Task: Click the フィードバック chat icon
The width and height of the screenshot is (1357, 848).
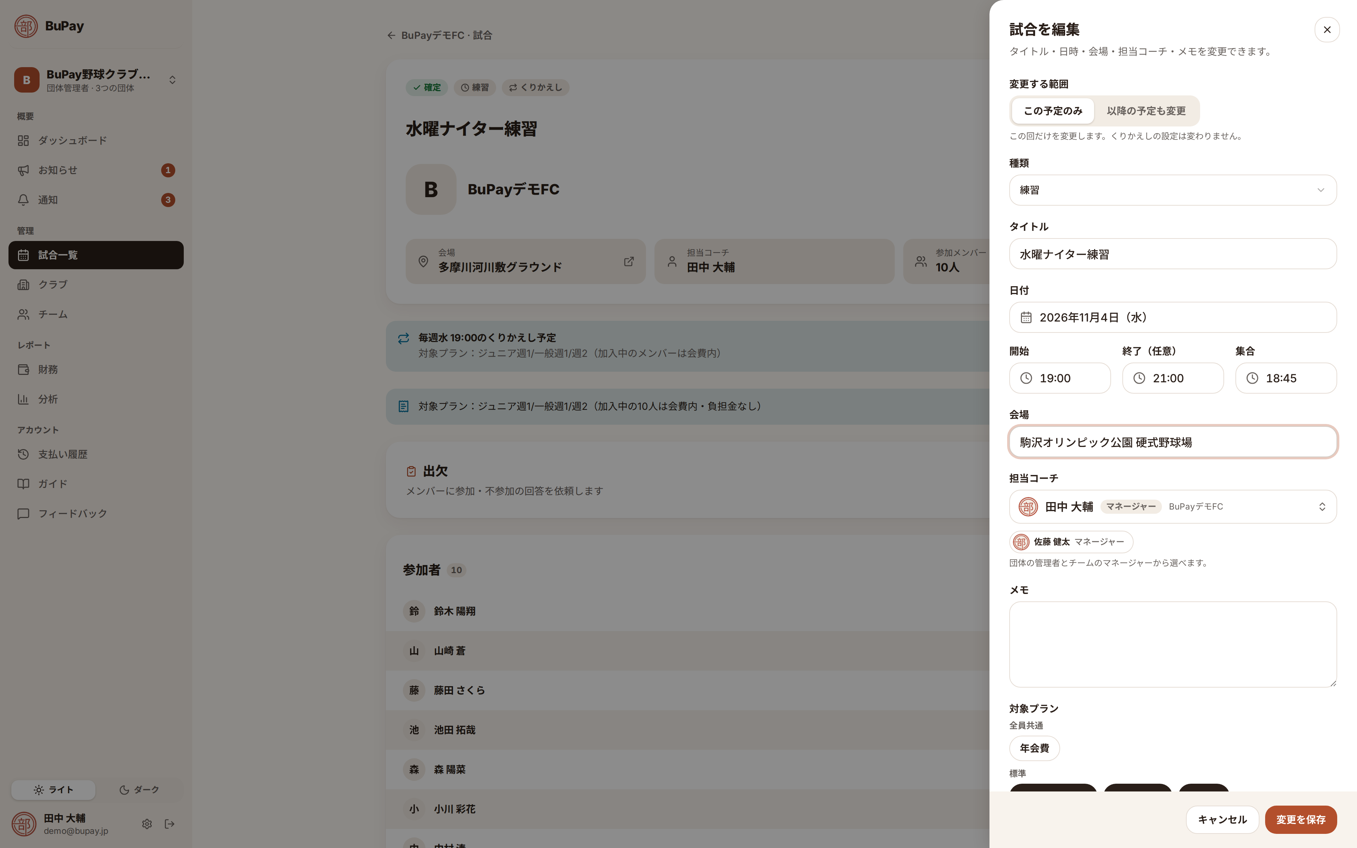Action: click(x=23, y=514)
